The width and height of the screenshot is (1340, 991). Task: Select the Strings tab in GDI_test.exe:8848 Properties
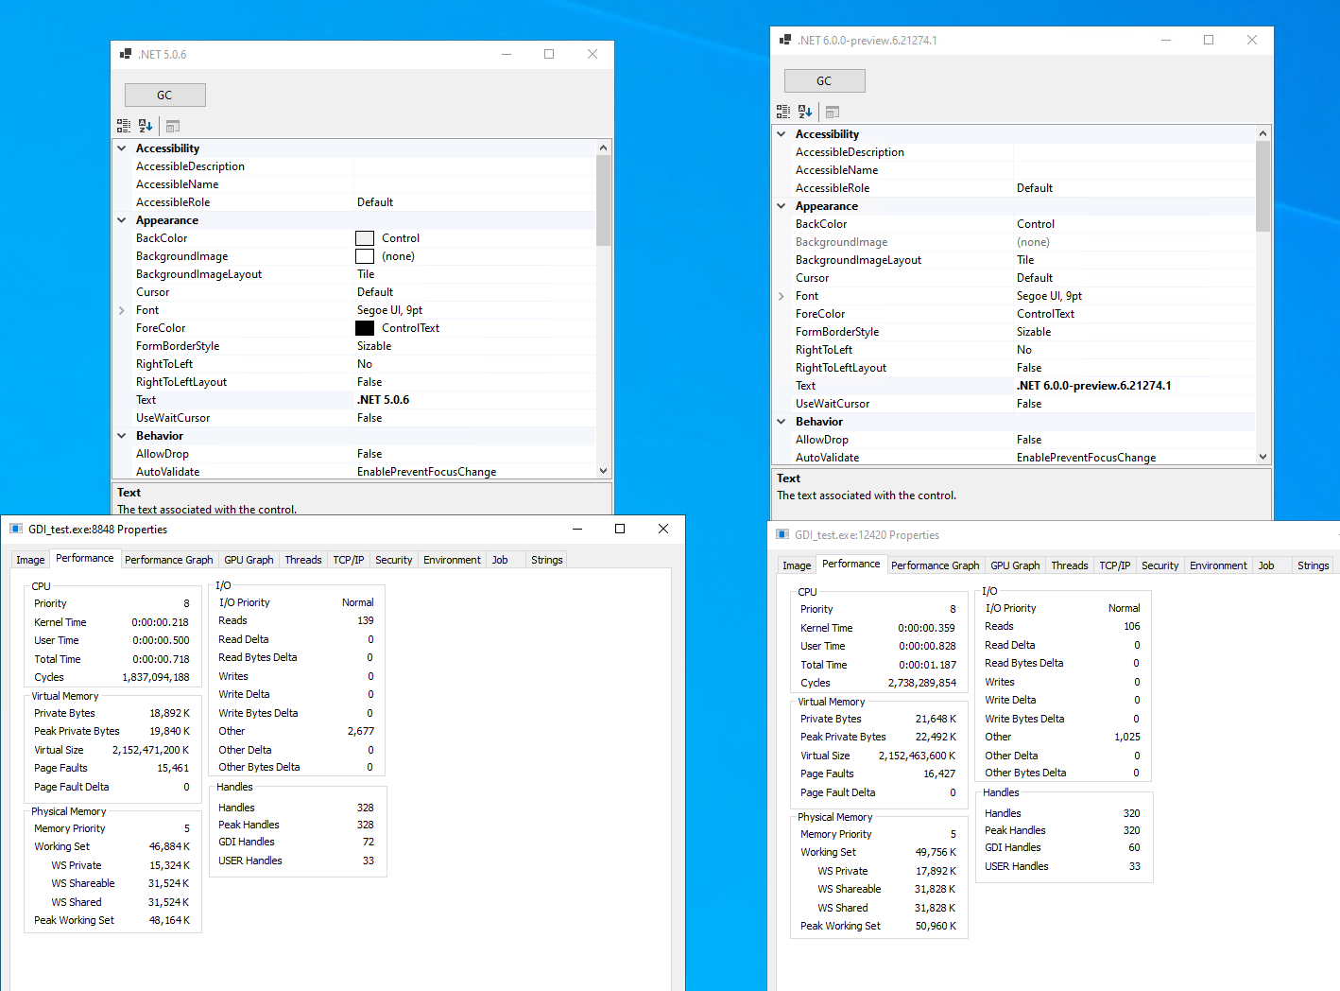(546, 559)
